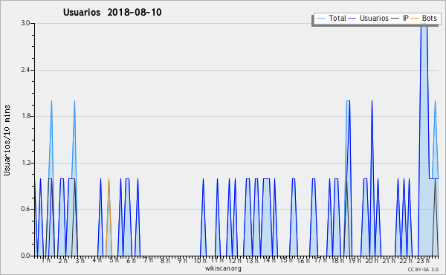Click the dark blue Usuarios legend line
Screen dimensions: 446x275
[x=352, y=19]
